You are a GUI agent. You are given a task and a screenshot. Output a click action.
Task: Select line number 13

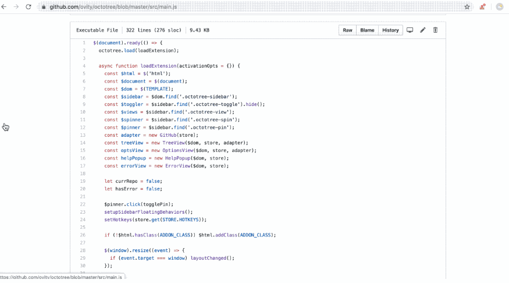pos(83,135)
